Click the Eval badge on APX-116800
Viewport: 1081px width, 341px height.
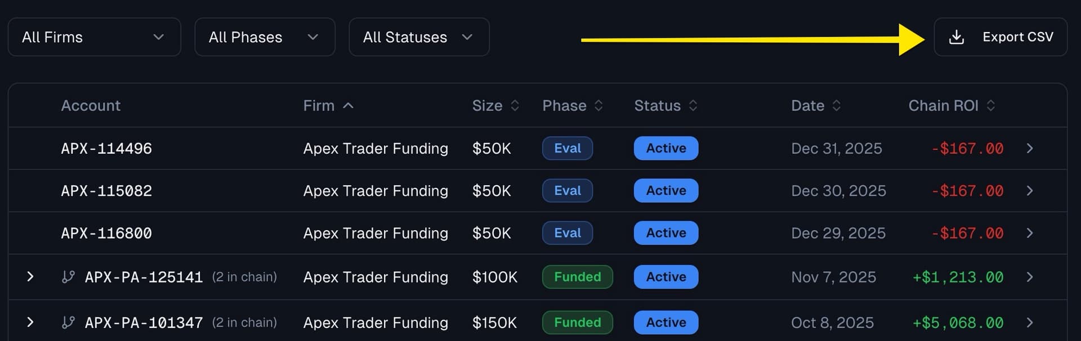point(567,232)
